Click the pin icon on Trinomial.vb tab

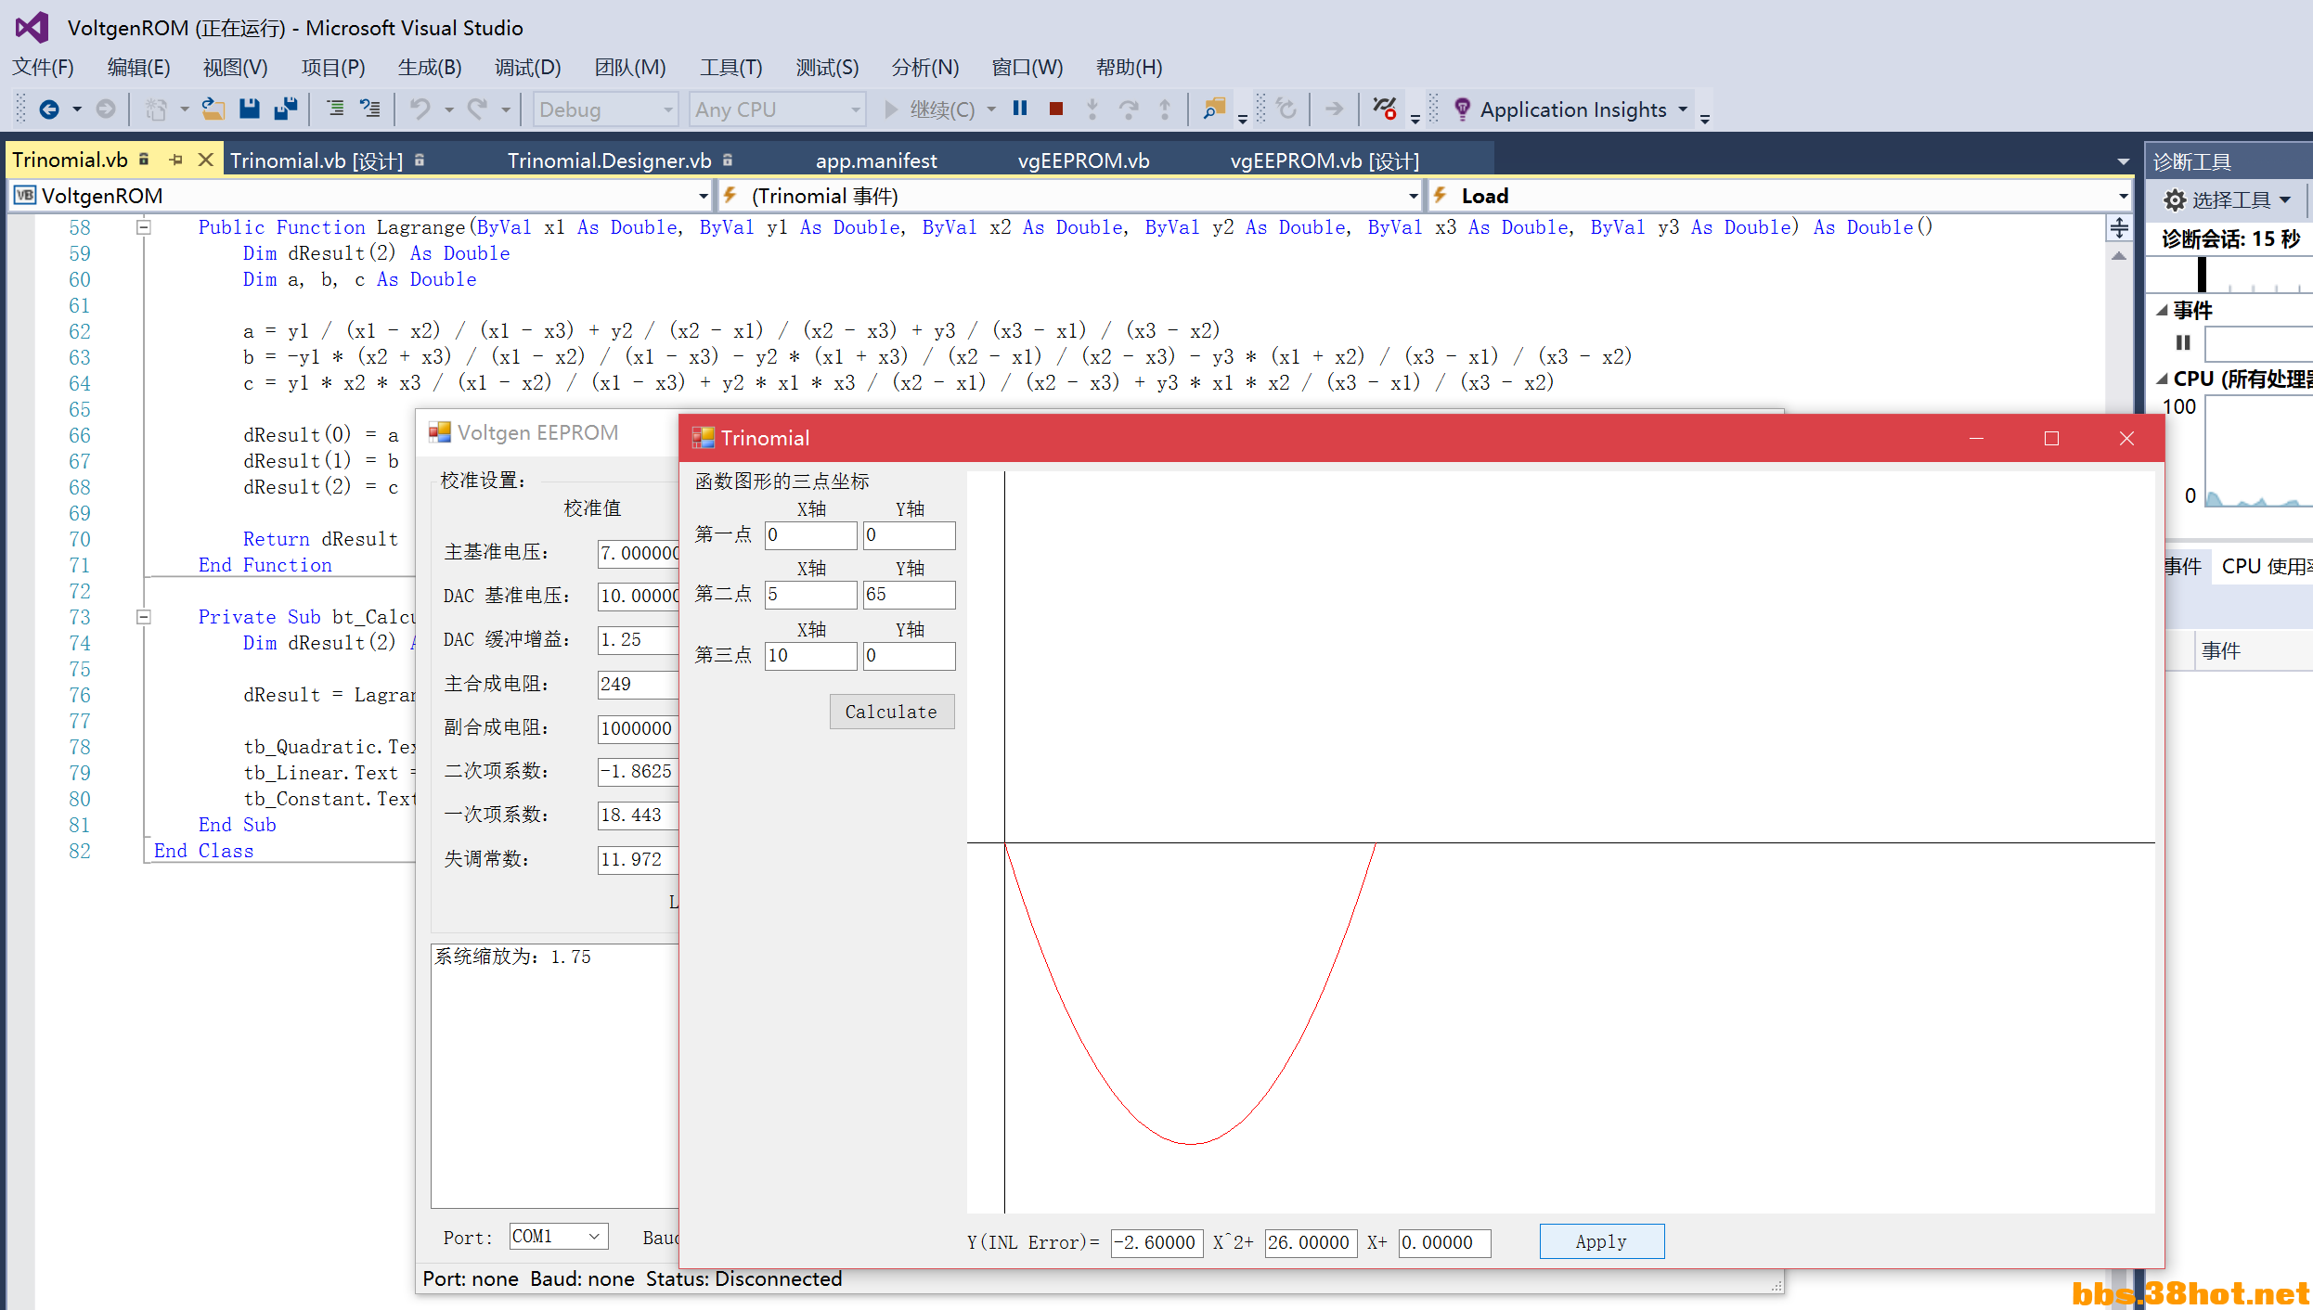[x=175, y=160]
